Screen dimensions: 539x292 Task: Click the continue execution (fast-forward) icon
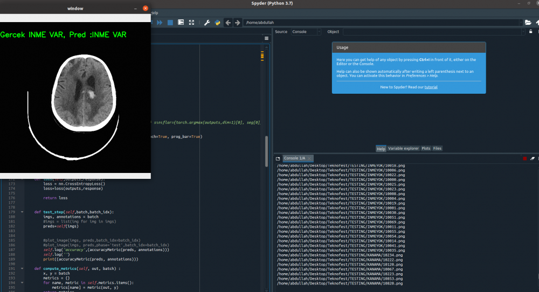click(x=160, y=23)
